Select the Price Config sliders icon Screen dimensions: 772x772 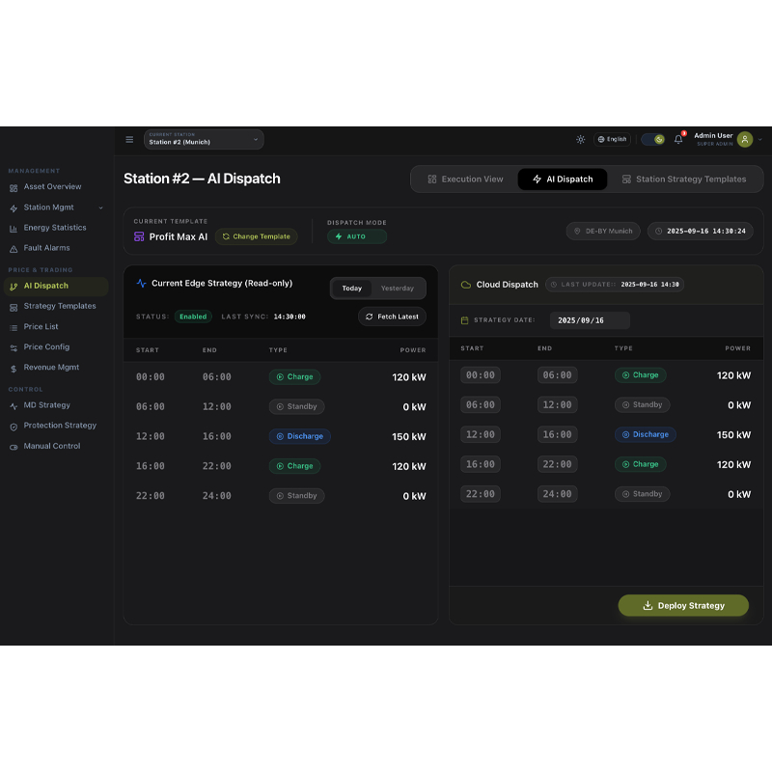(15, 346)
